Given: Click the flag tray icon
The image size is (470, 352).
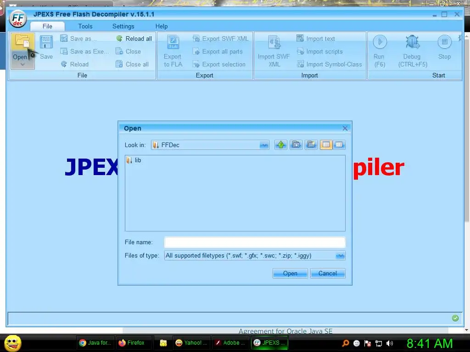Looking at the screenshot, I should click(x=368, y=343).
